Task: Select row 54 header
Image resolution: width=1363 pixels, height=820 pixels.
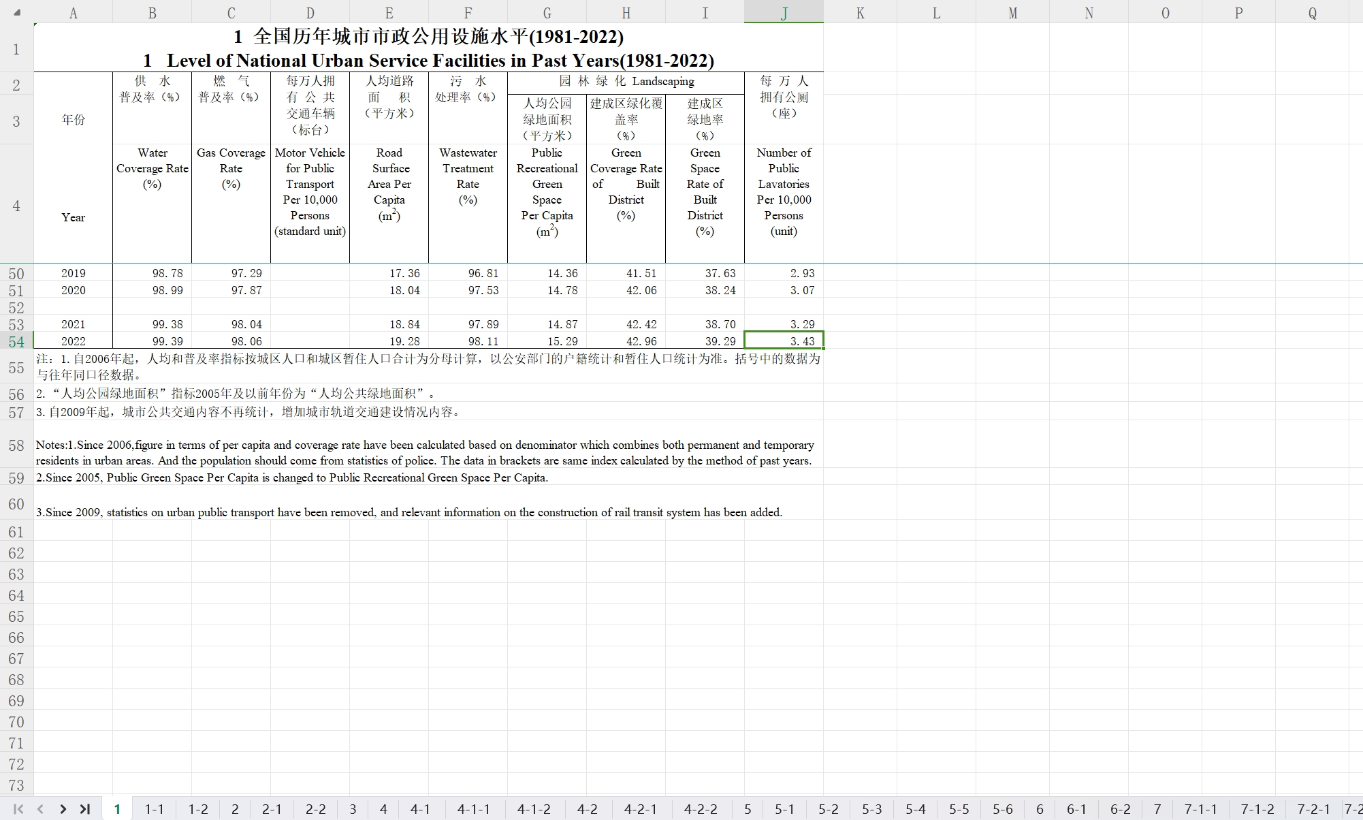Action: (16, 342)
